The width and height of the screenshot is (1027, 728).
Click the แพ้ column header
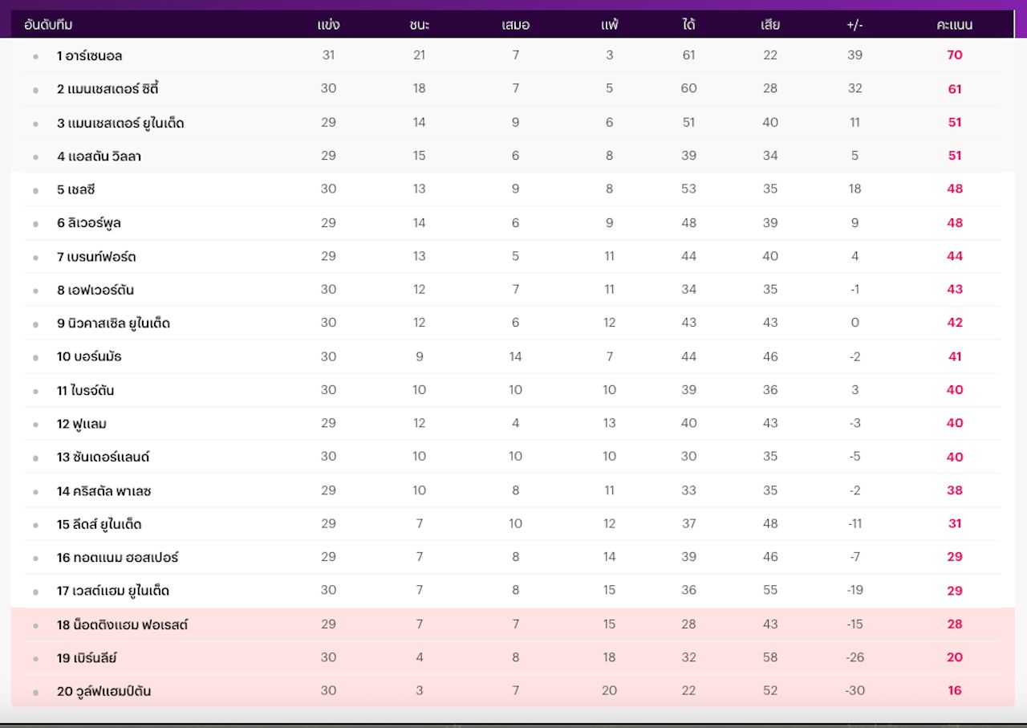(609, 25)
